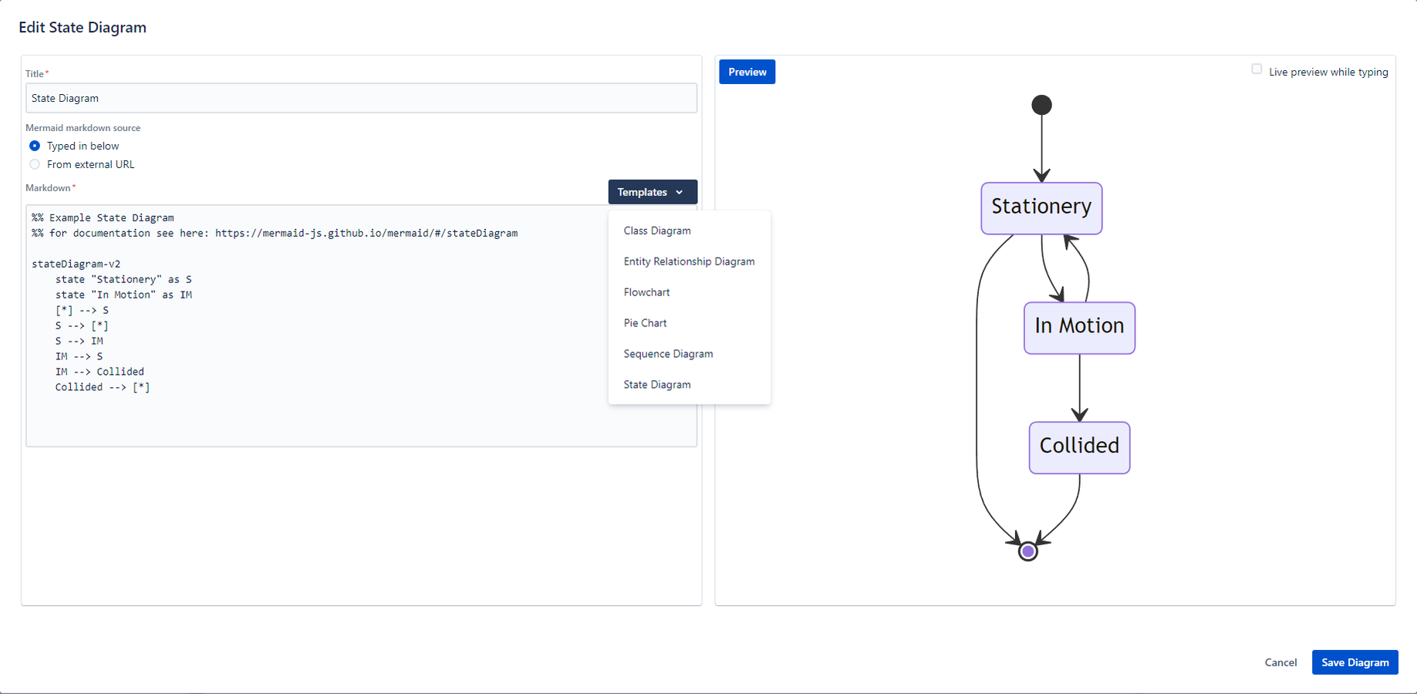Image resolution: width=1417 pixels, height=694 pixels.
Task: Click the Stationery state node
Action: pyautogui.click(x=1041, y=208)
